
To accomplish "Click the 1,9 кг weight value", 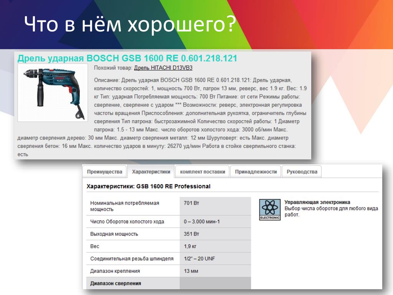I will pyautogui.click(x=190, y=246).
